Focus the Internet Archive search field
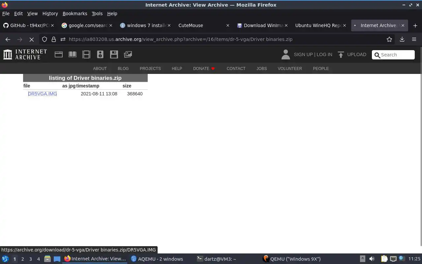422x264 pixels. tap(393, 55)
